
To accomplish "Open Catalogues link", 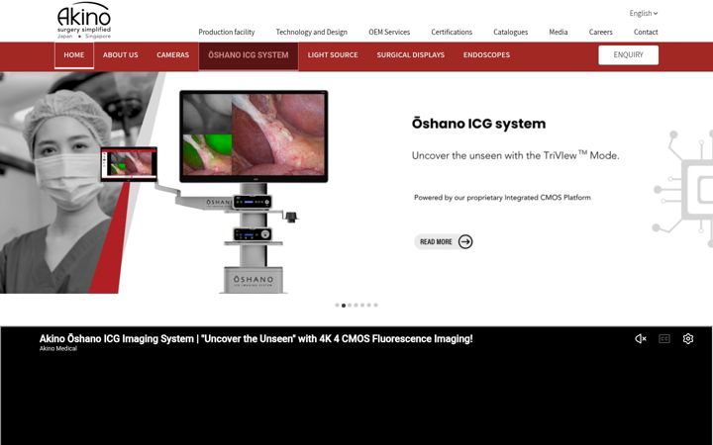I will tap(511, 32).
